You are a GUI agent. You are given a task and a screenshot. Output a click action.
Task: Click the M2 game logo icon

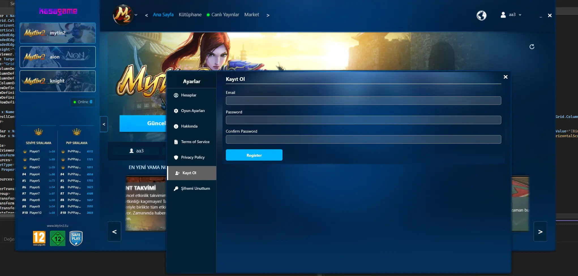pos(123,15)
